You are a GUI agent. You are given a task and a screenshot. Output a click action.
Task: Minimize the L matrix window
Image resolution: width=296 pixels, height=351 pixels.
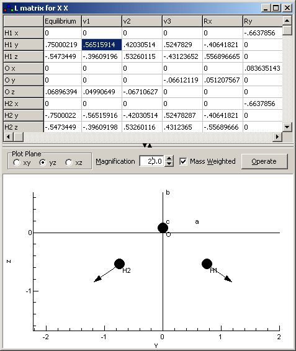[266, 8]
